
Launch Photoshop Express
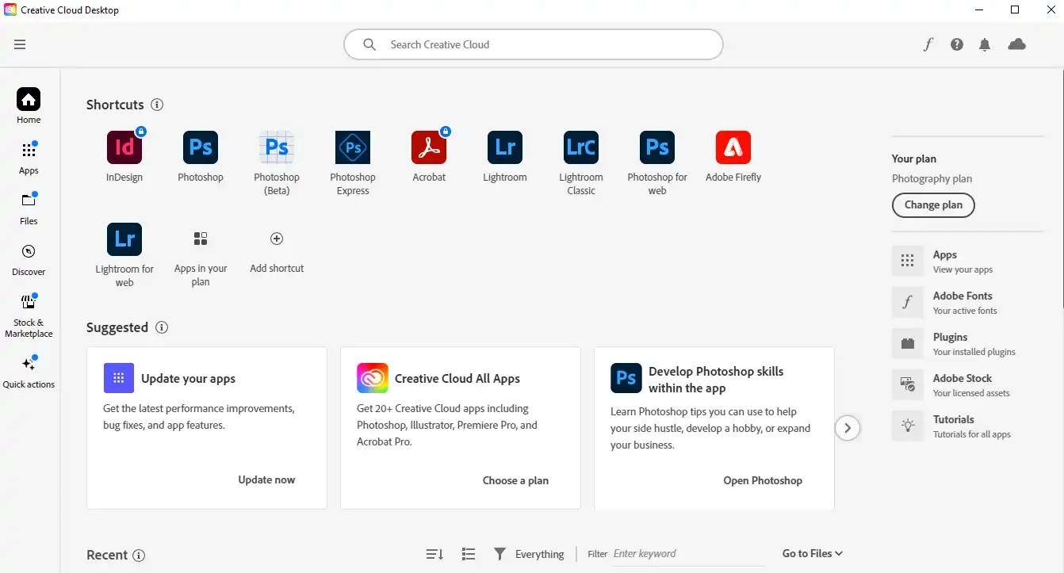point(352,147)
